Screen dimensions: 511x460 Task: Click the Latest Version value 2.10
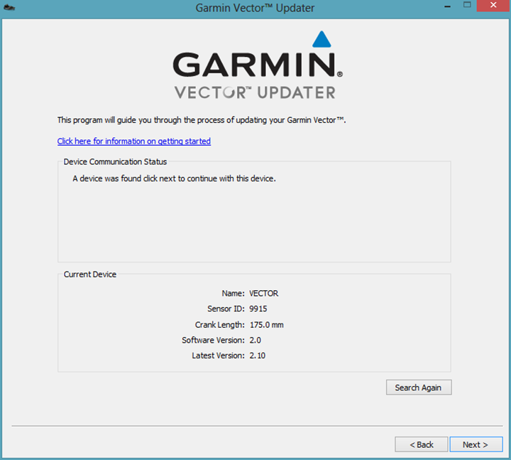point(258,355)
